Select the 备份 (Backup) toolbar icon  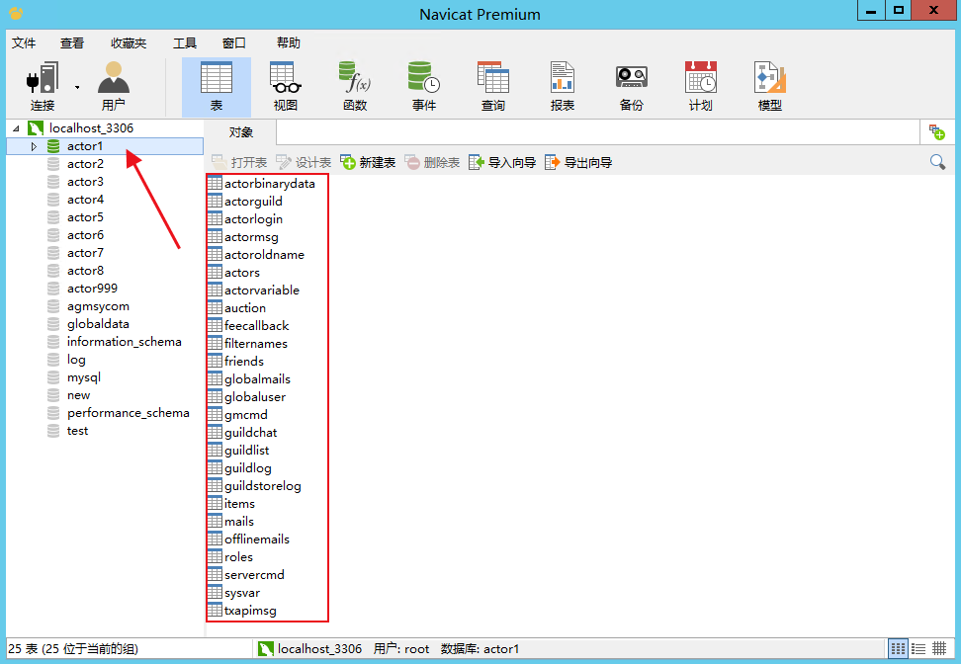(x=631, y=86)
